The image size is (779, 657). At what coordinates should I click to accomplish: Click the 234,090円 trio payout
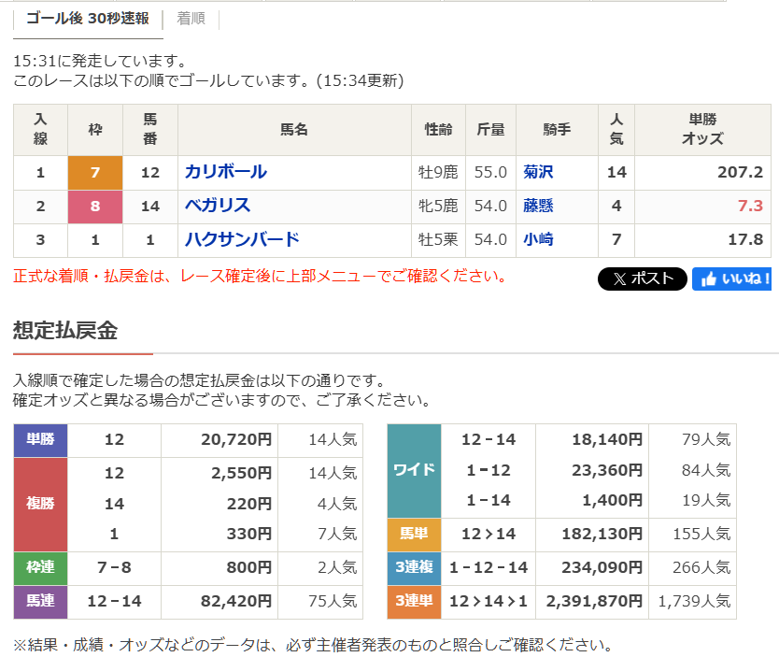coord(602,567)
